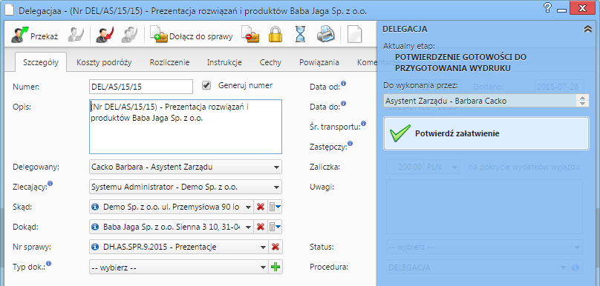Click the hourglass icon in toolbar

(x=301, y=35)
